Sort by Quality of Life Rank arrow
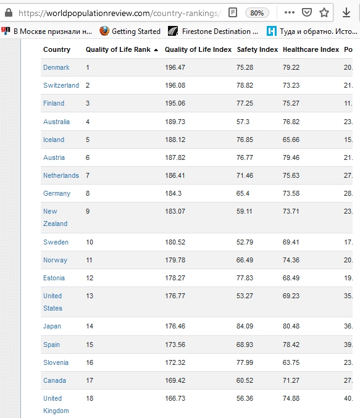 click(156, 50)
